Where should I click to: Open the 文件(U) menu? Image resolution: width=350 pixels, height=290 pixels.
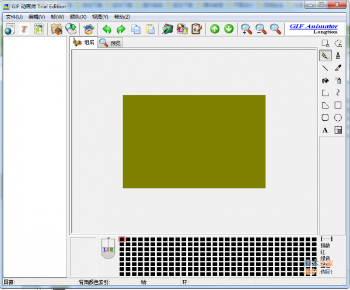tap(14, 17)
